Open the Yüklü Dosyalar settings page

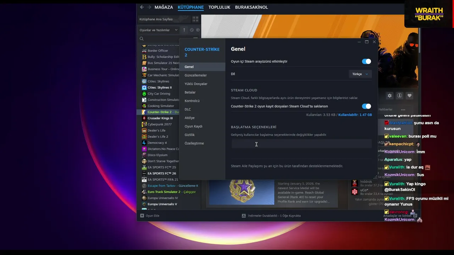point(202,84)
